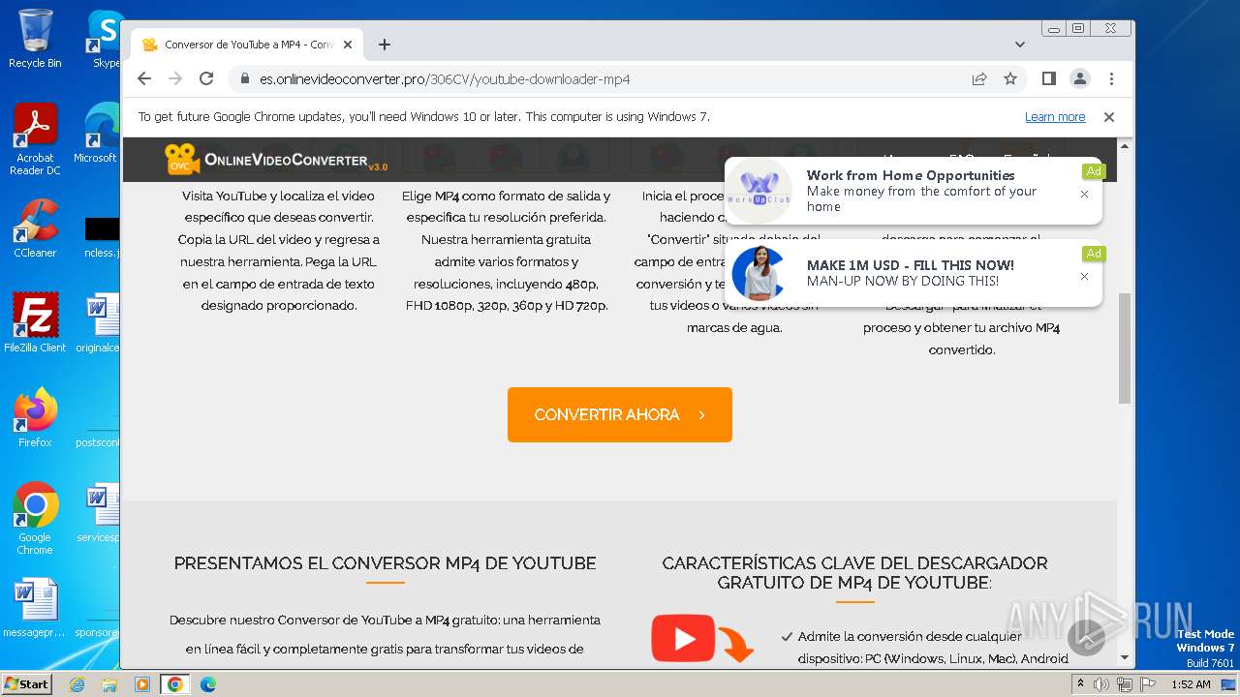Open the Start menu
Image resolution: width=1240 pixels, height=697 pixels.
pyautogui.click(x=26, y=683)
